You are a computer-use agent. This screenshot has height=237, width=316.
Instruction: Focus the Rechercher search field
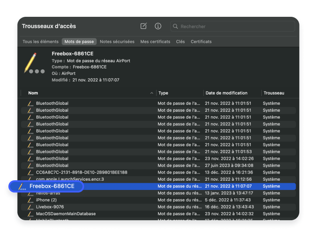[x=233, y=26]
